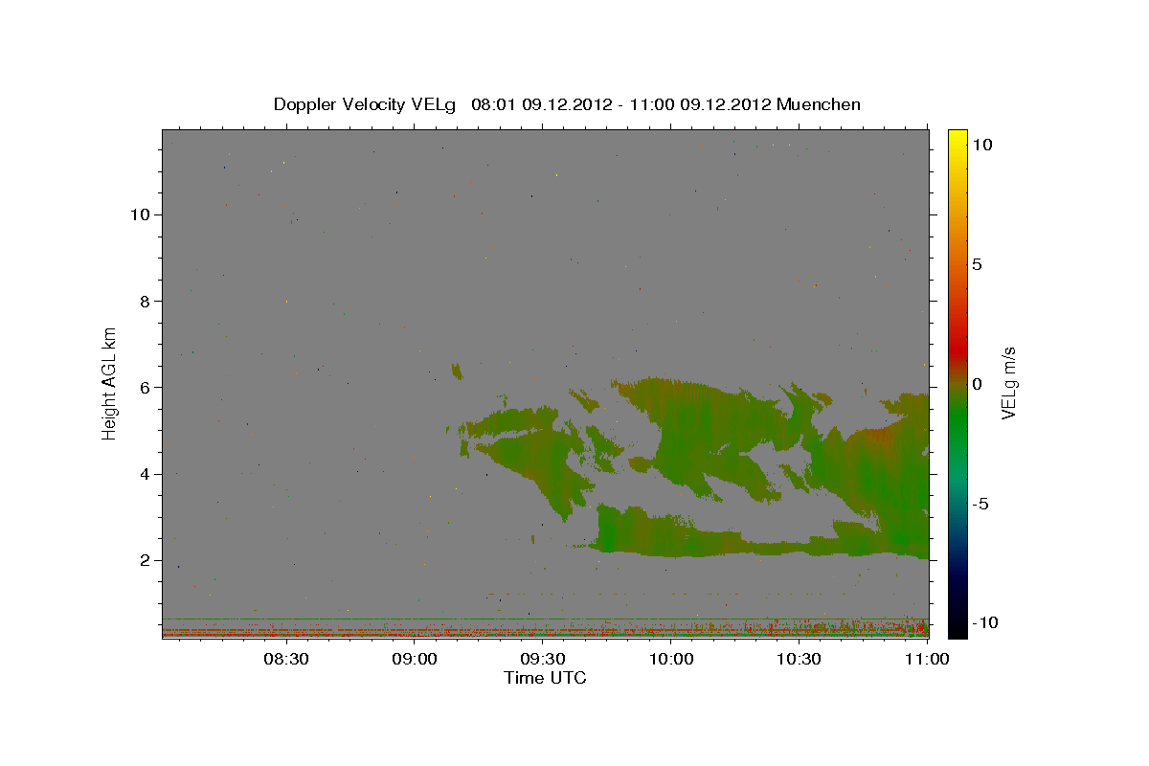Viewport: 1149px width, 766px height.
Task: Click the colorbar value -10 label
Action: 984,623
